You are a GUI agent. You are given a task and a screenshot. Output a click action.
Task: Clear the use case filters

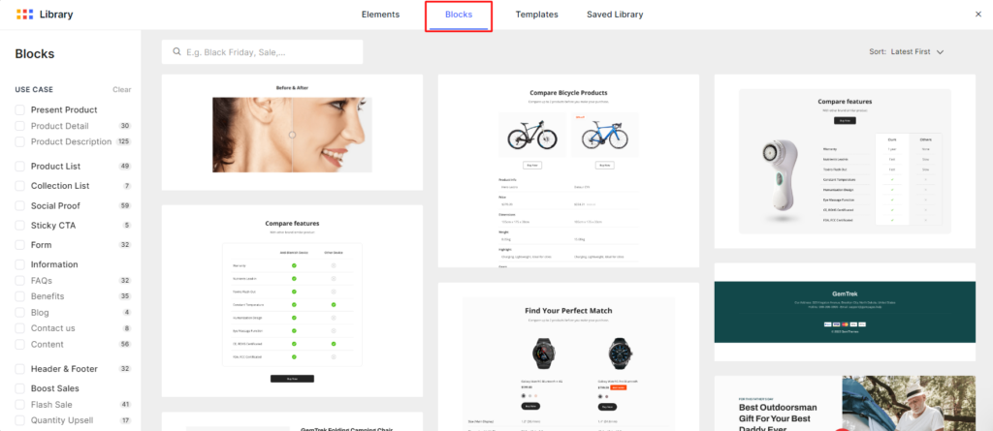pyautogui.click(x=121, y=89)
